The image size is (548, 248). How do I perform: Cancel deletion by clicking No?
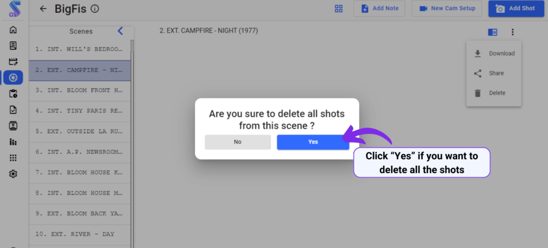coord(238,142)
